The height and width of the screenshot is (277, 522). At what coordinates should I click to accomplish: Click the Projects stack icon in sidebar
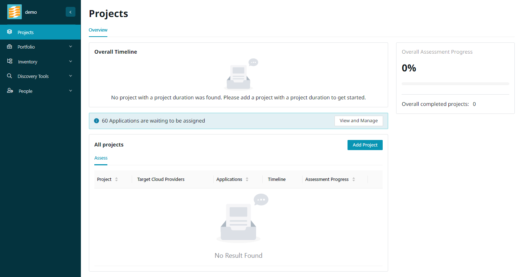tap(10, 32)
